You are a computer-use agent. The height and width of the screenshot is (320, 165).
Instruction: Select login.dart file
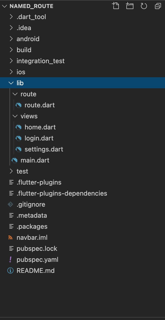coord(82,138)
